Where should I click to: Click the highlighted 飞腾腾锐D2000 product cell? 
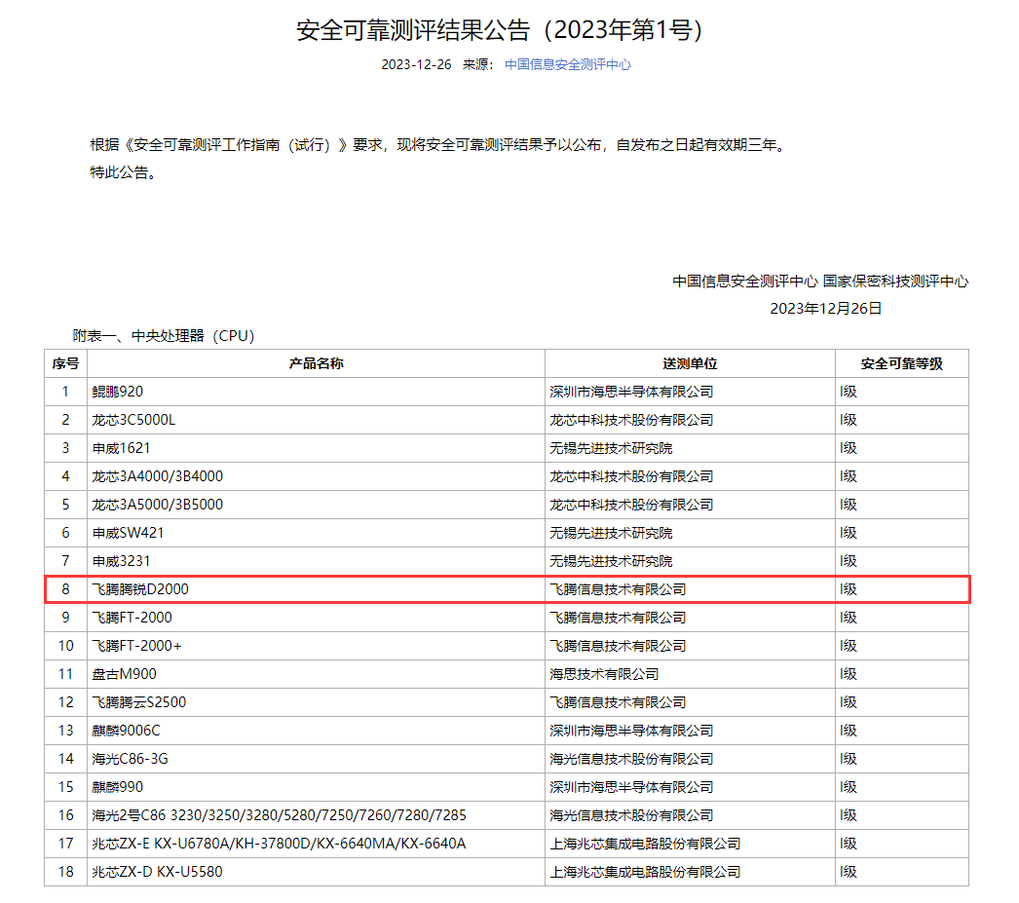click(140, 589)
